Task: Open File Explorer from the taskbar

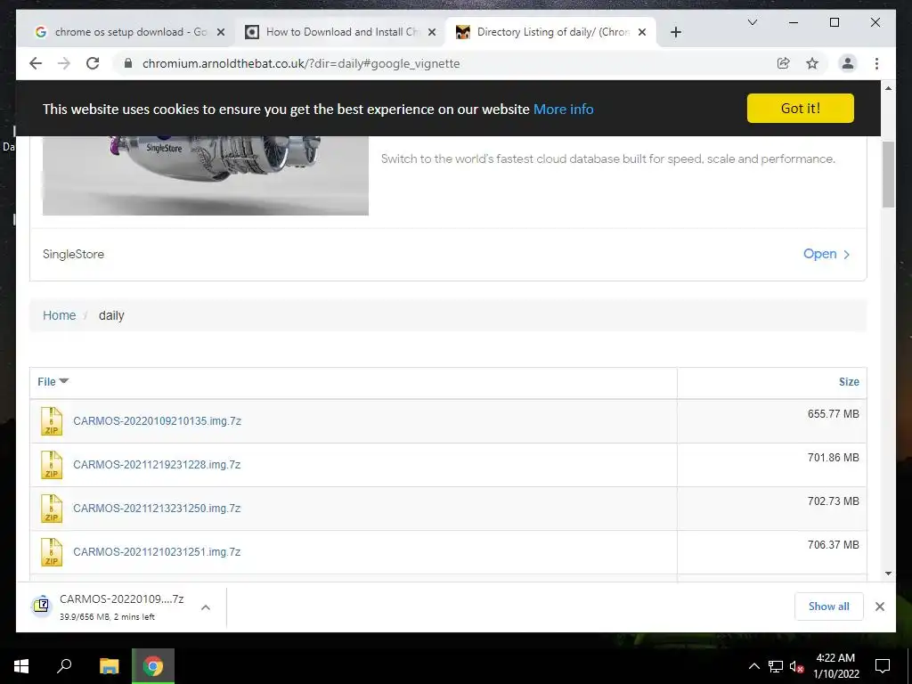Action: 109,666
